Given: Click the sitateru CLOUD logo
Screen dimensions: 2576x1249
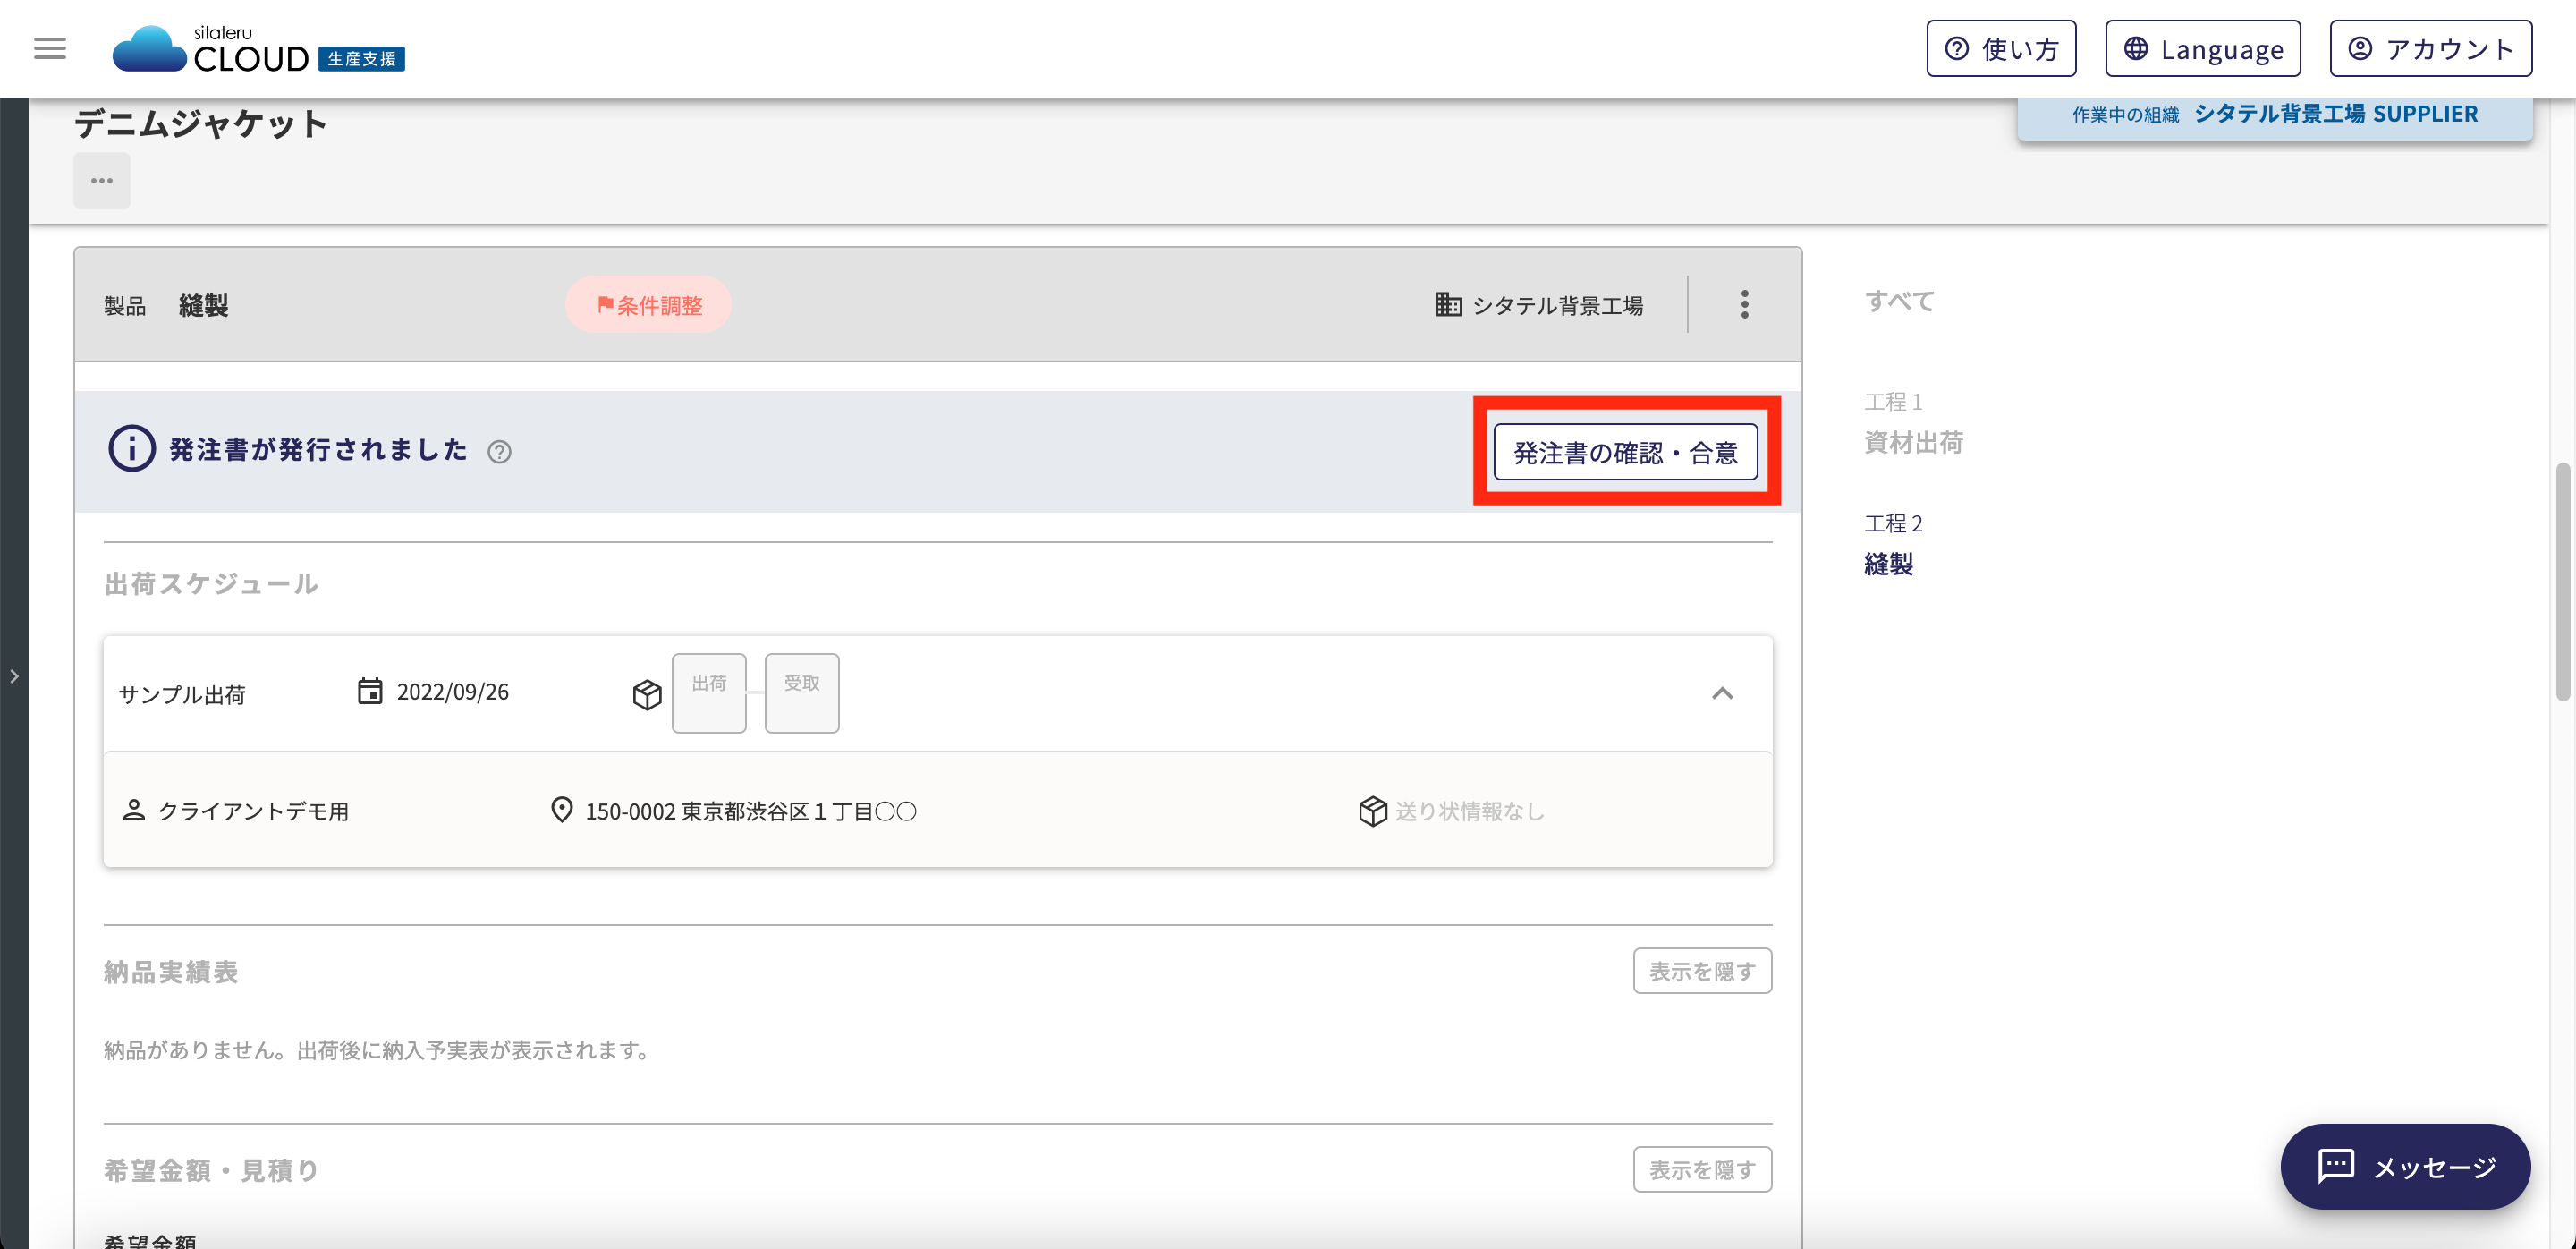Looking at the screenshot, I should (258, 49).
